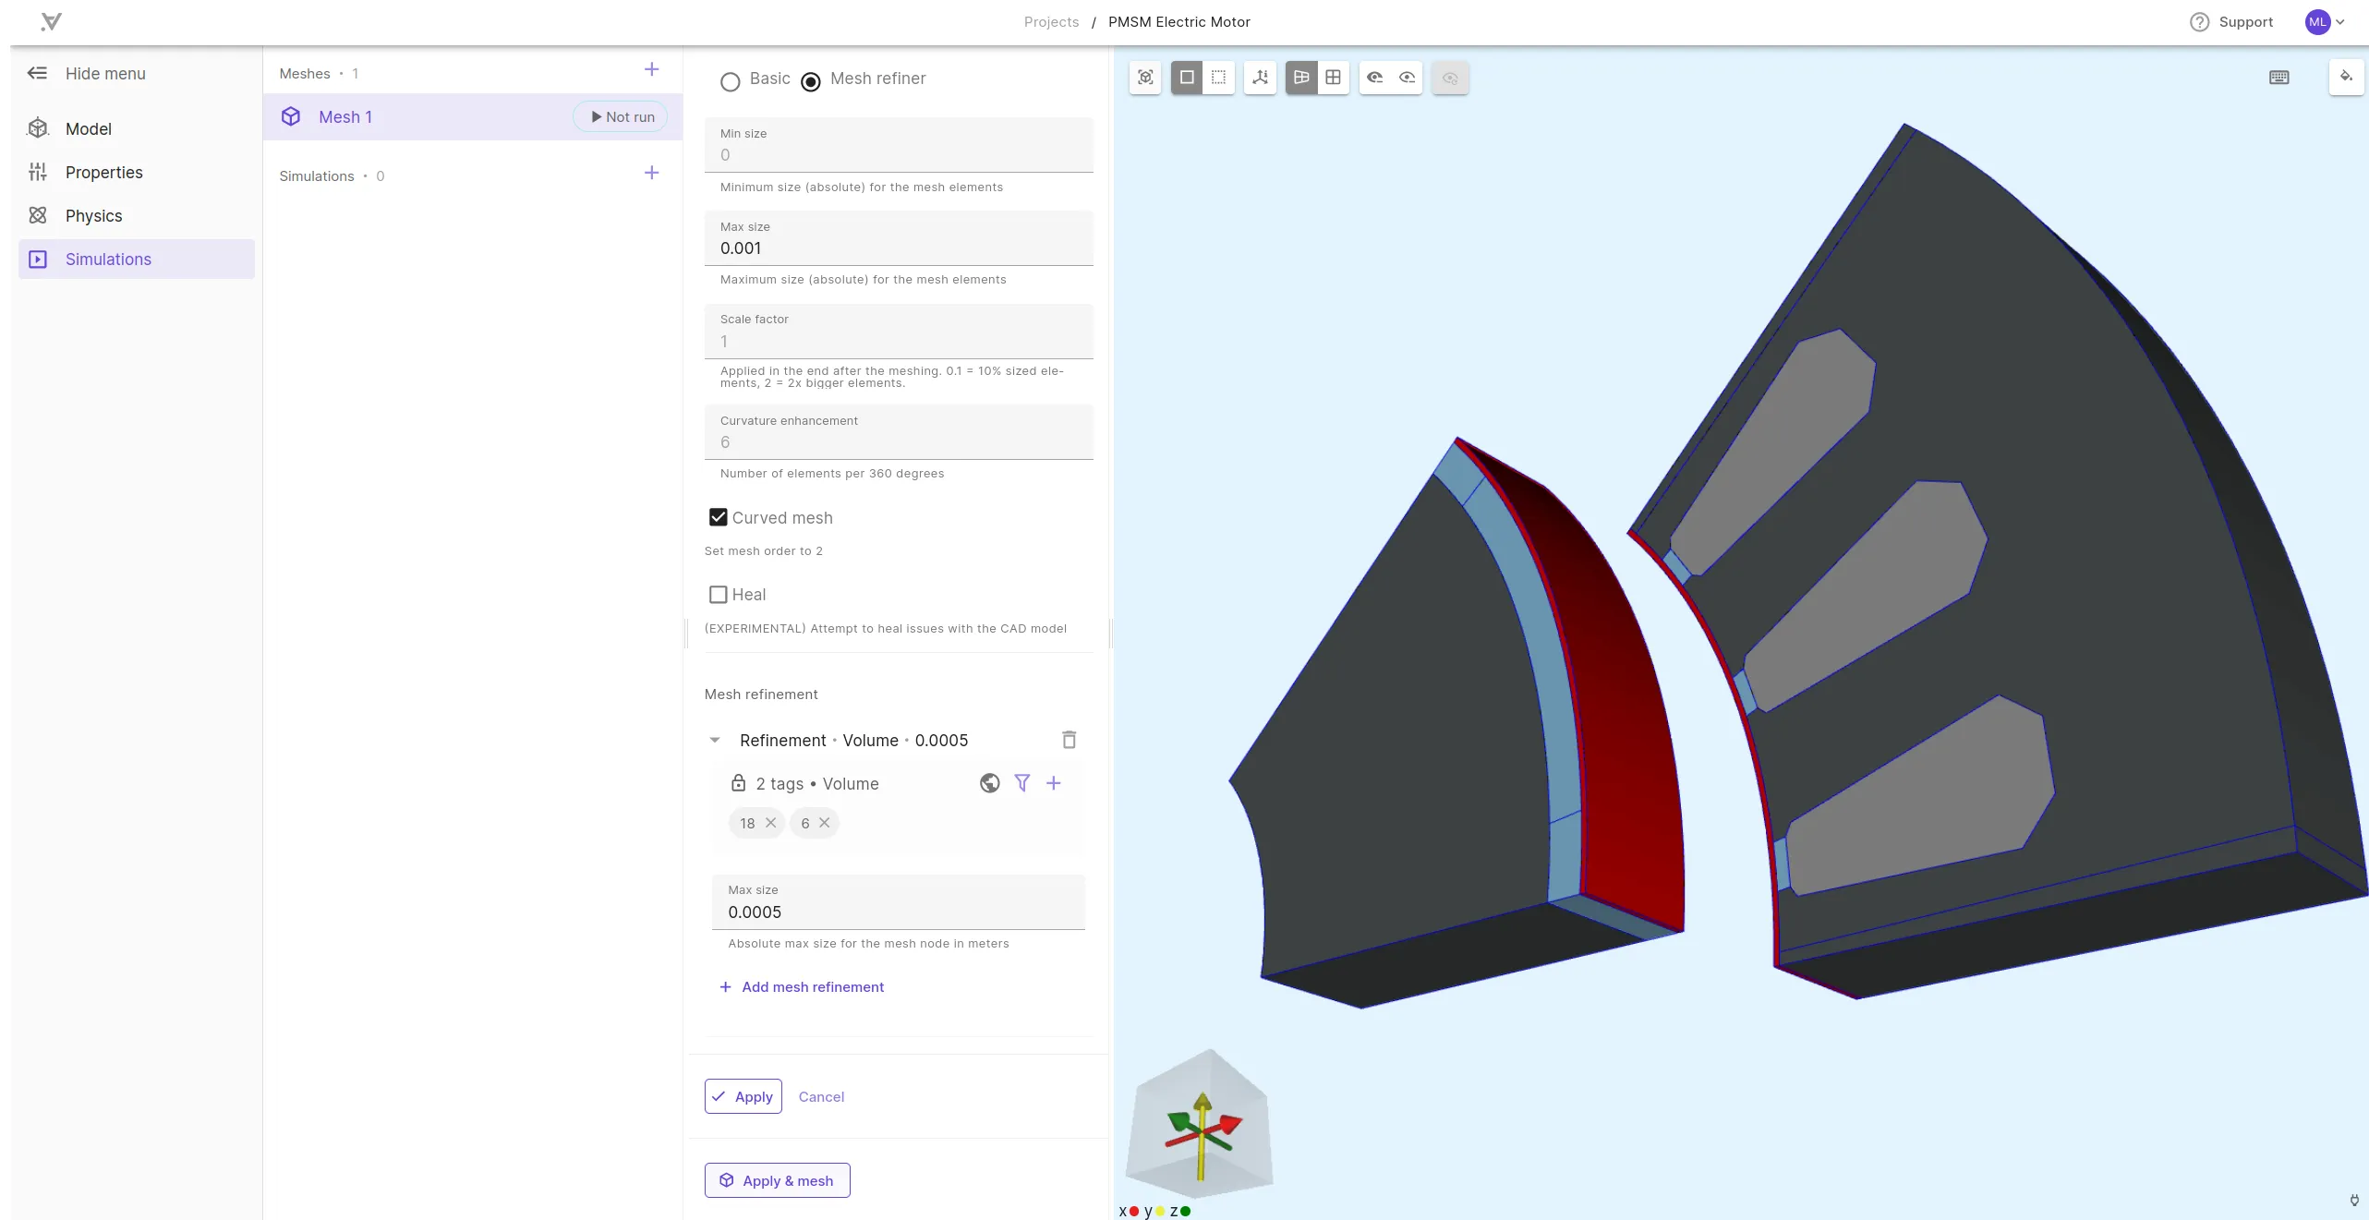
Task: Click the Apply & mesh button
Action: pyautogui.click(x=777, y=1180)
